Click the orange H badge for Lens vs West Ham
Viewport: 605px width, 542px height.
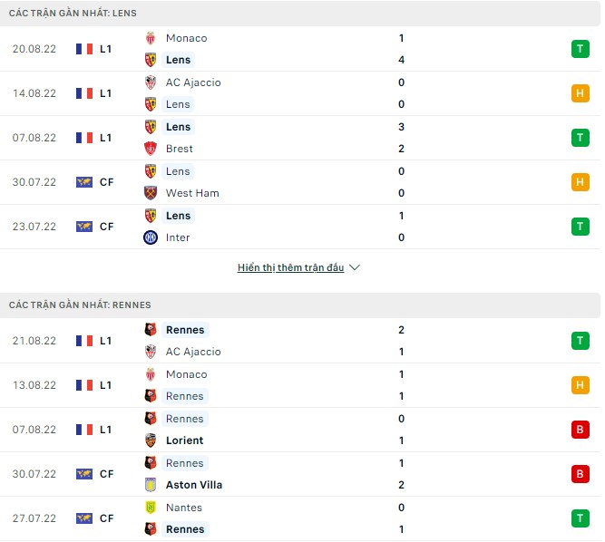click(x=580, y=182)
